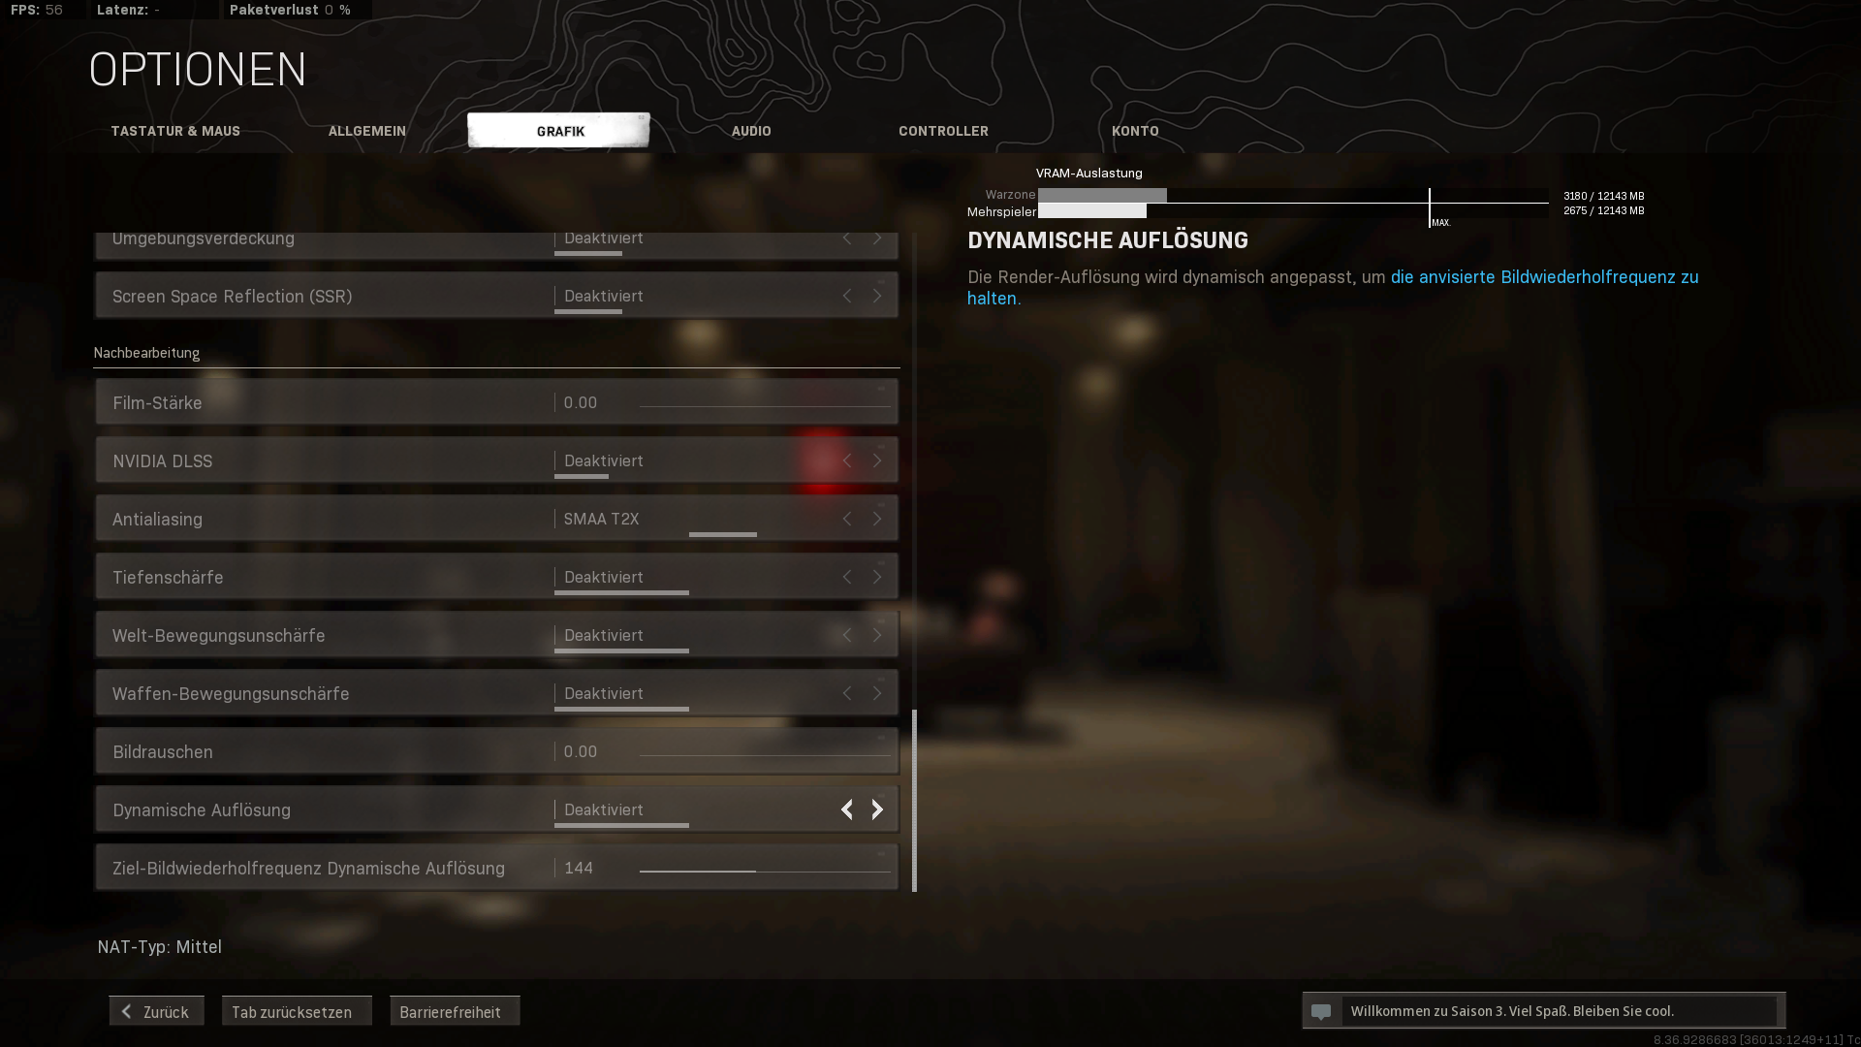Adjust the Film-Stärke slider
The image size is (1861, 1047).
[766, 402]
